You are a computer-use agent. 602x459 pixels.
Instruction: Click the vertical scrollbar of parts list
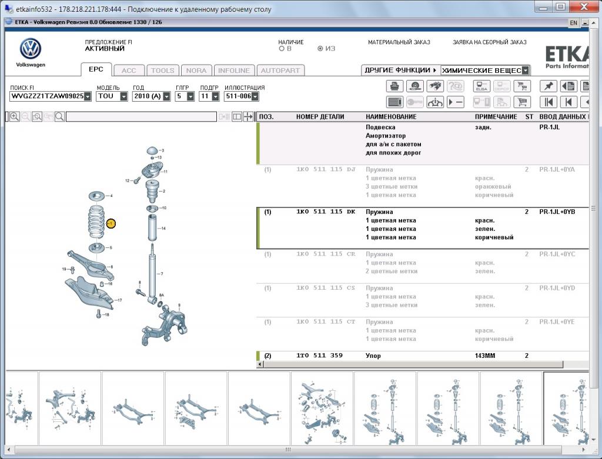coord(594,209)
